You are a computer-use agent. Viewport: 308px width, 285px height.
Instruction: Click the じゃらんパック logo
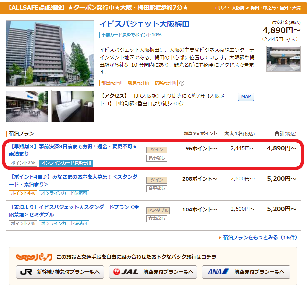click(34, 257)
